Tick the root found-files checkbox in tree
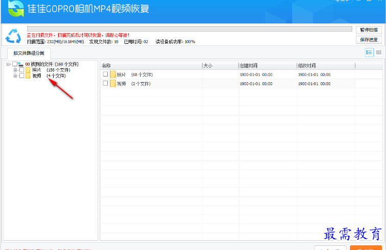The height and width of the screenshot is (250, 386). (x=15, y=64)
